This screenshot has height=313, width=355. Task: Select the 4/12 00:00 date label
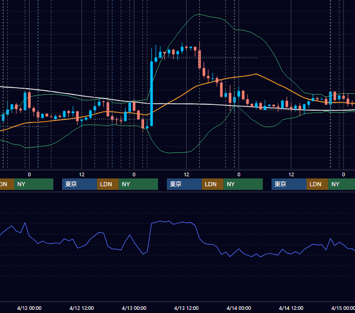point(29,308)
